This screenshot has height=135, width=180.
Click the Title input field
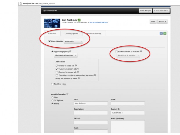pos(91,103)
